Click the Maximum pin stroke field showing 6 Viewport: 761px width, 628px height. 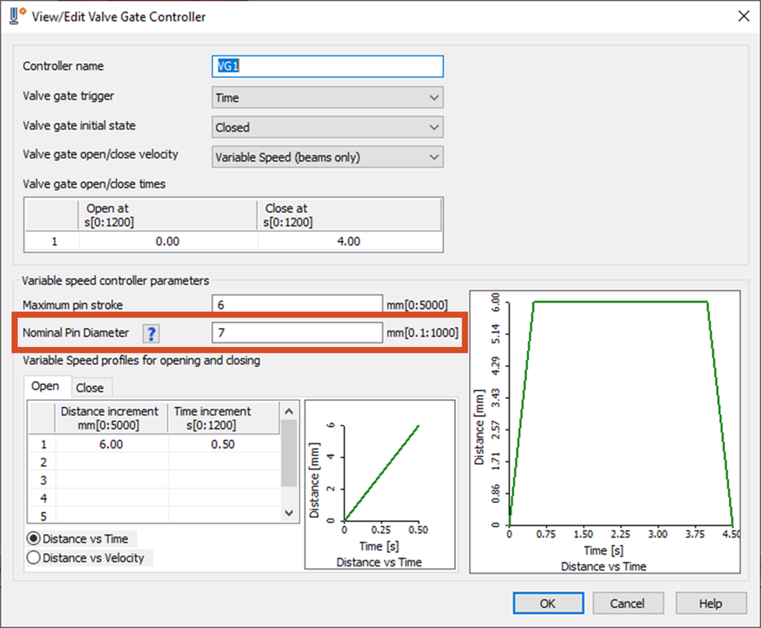(296, 304)
